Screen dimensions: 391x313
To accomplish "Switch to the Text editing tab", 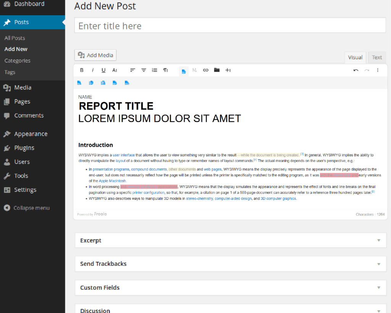I will coord(377,57).
